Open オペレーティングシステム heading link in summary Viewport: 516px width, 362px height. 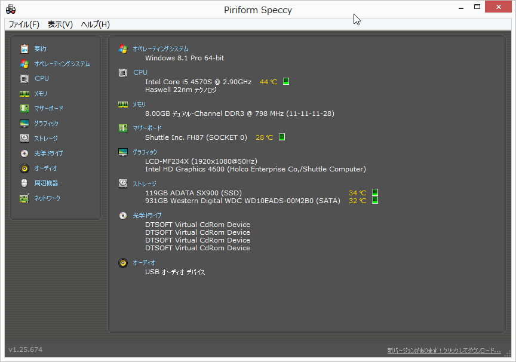tap(161, 49)
